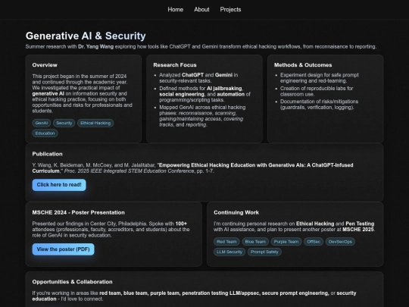Click the Overview card heading
The width and height of the screenshot is (409, 307).
coord(45,65)
